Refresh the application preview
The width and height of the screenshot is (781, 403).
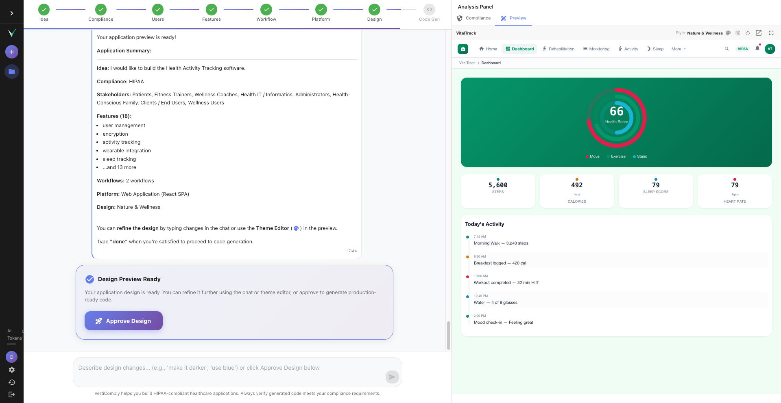click(x=748, y=33)
